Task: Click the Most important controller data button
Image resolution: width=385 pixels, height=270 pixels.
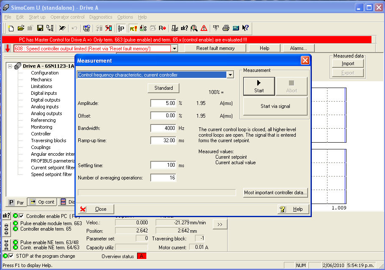Action: click(x=275, y=193)
